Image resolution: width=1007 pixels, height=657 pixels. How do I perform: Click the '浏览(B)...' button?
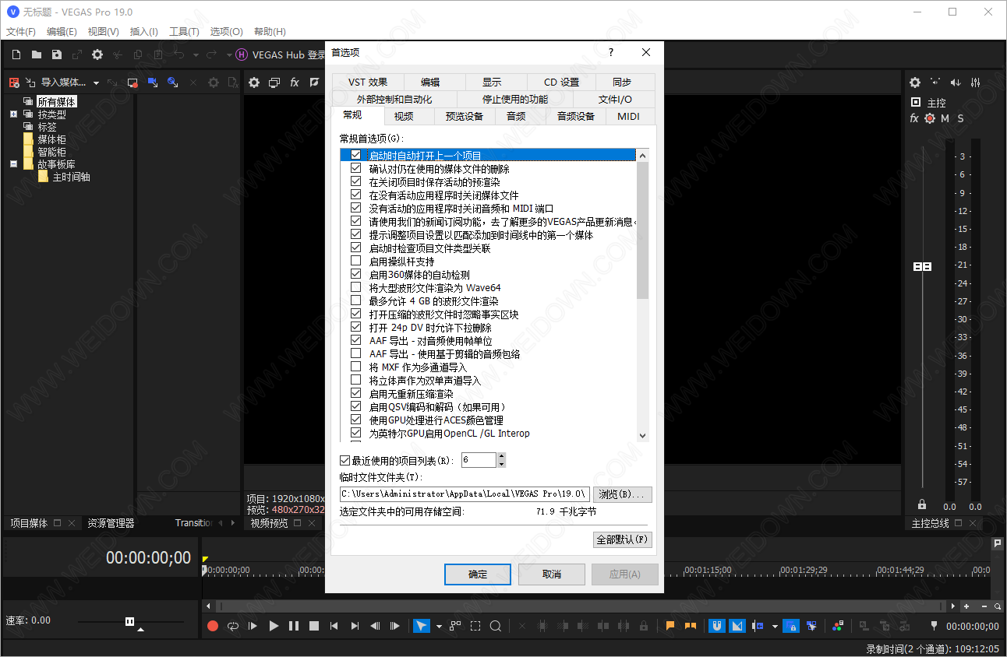(623, 494)
